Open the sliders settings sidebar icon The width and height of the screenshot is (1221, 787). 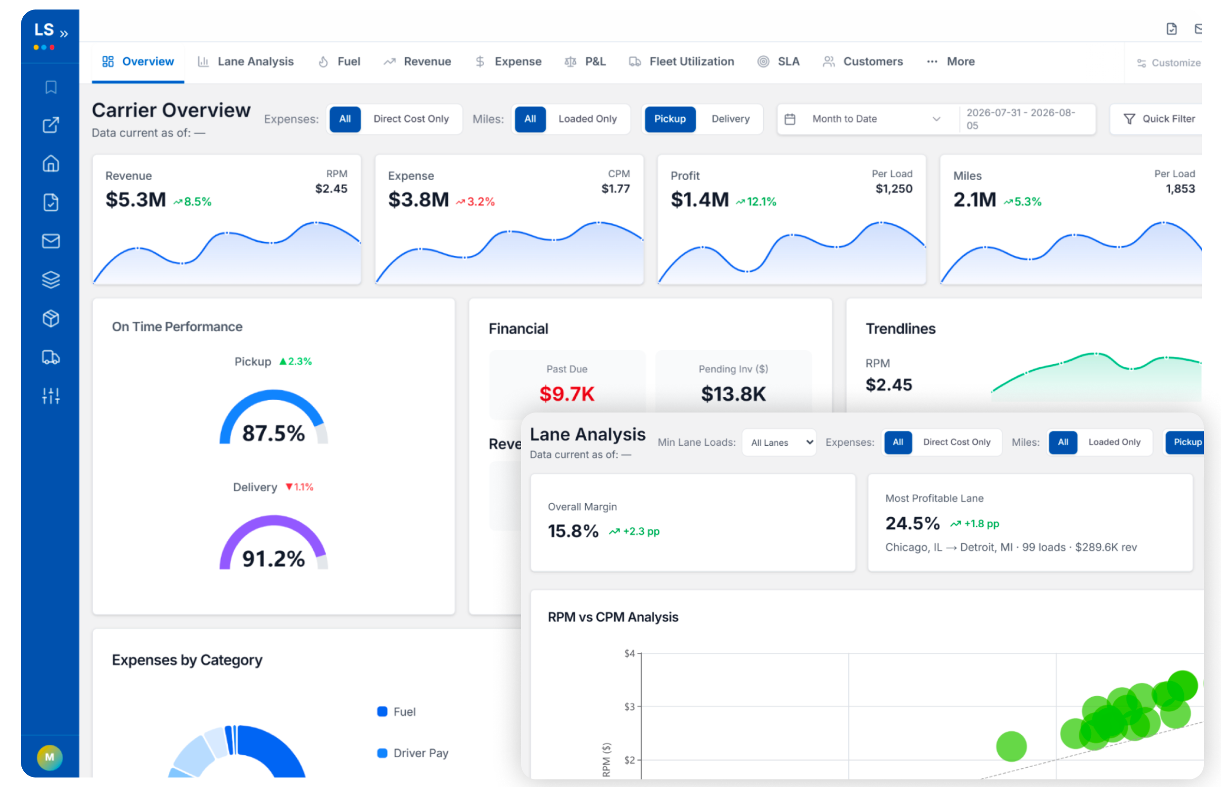click(50, 395)
